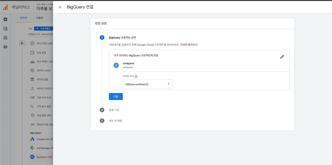Open the 데이터 위치 location dropdown
Viewport: 332px width, 165px height.
[148, 84]
